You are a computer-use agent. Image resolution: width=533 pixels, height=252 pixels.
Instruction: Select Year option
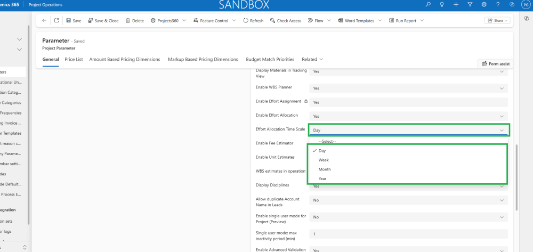pyautogui.click(x=408, y=178)
